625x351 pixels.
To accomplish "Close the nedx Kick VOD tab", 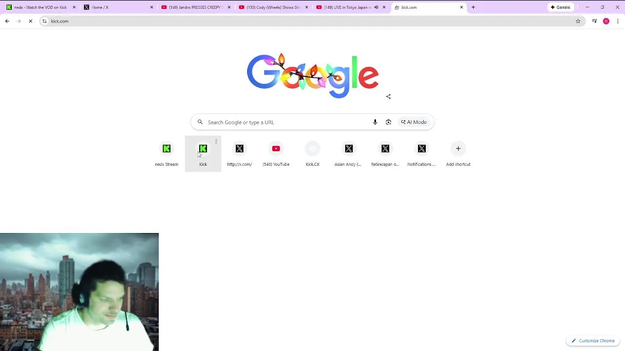I will pyautogui.click(x=74, y=7).
